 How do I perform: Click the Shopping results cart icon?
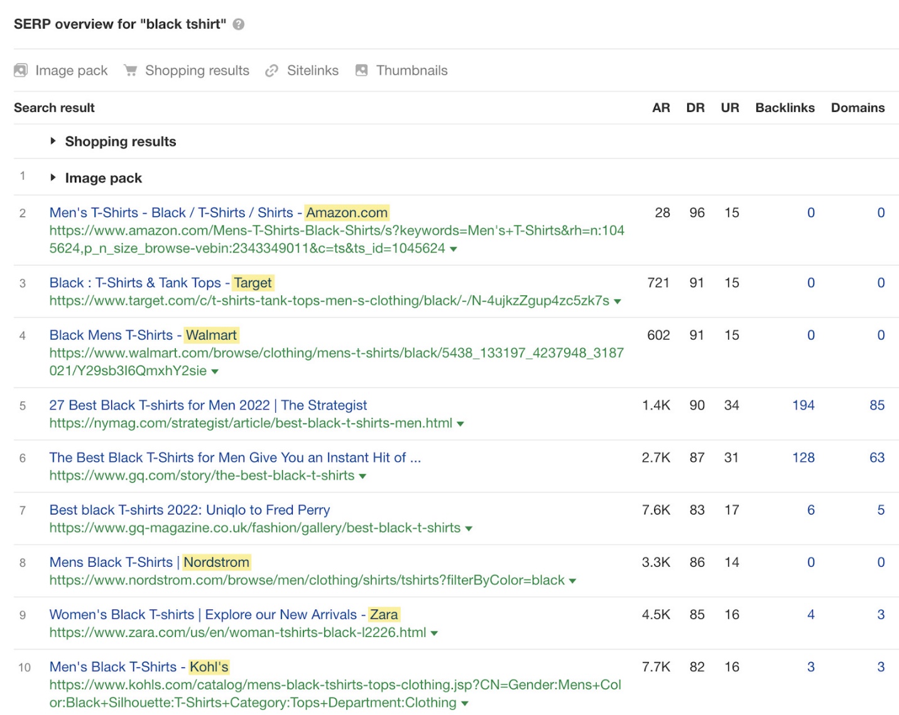pos(130,70)
